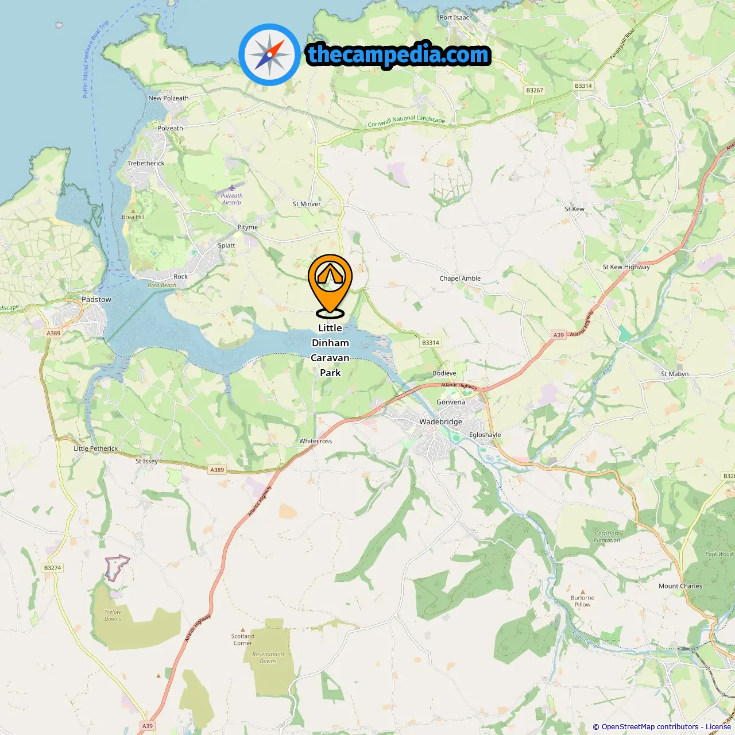Click the Port Isaac place label
The width and height of the screenshot is (735, 735).
click(x=454, y=18)
